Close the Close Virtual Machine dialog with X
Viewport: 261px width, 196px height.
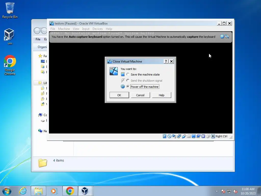(x=172, y=61)
